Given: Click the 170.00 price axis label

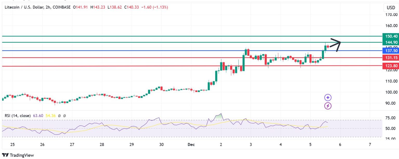Looking at the screenshot, I should pyautogui.click(x=392, y=15).
